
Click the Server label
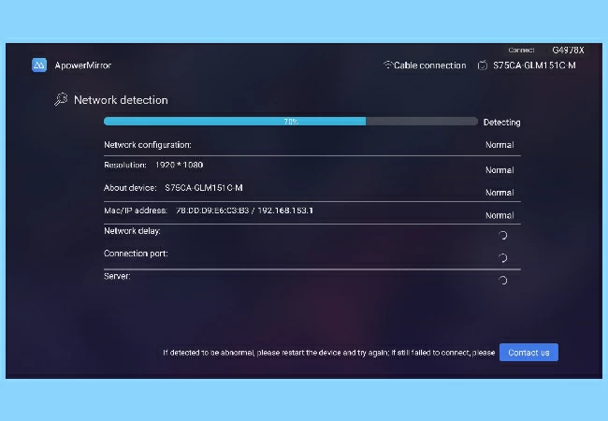(117, 276)
